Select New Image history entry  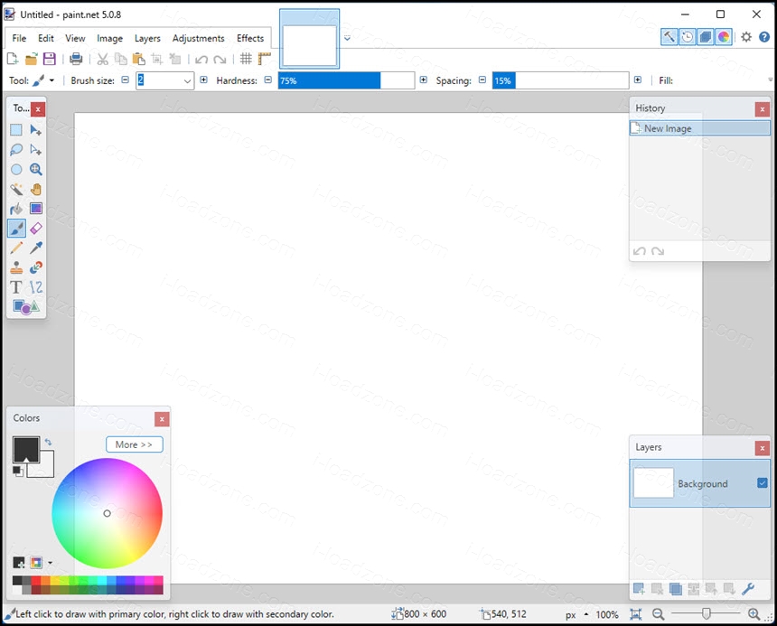pos(699,128)
